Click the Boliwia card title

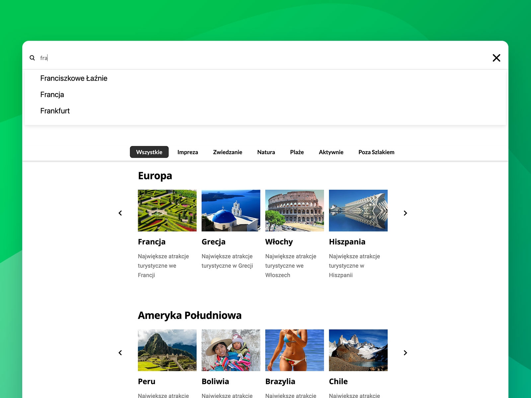215,381
